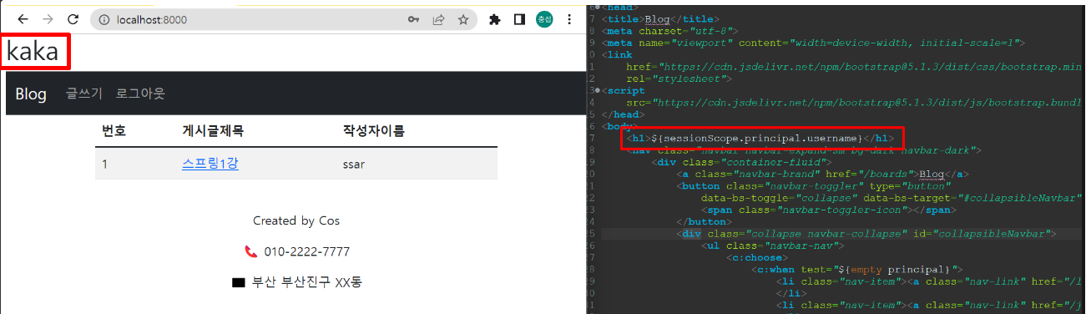Click the browser back arrow
This screenshot has width=1086, height=314.
(23, 18)
